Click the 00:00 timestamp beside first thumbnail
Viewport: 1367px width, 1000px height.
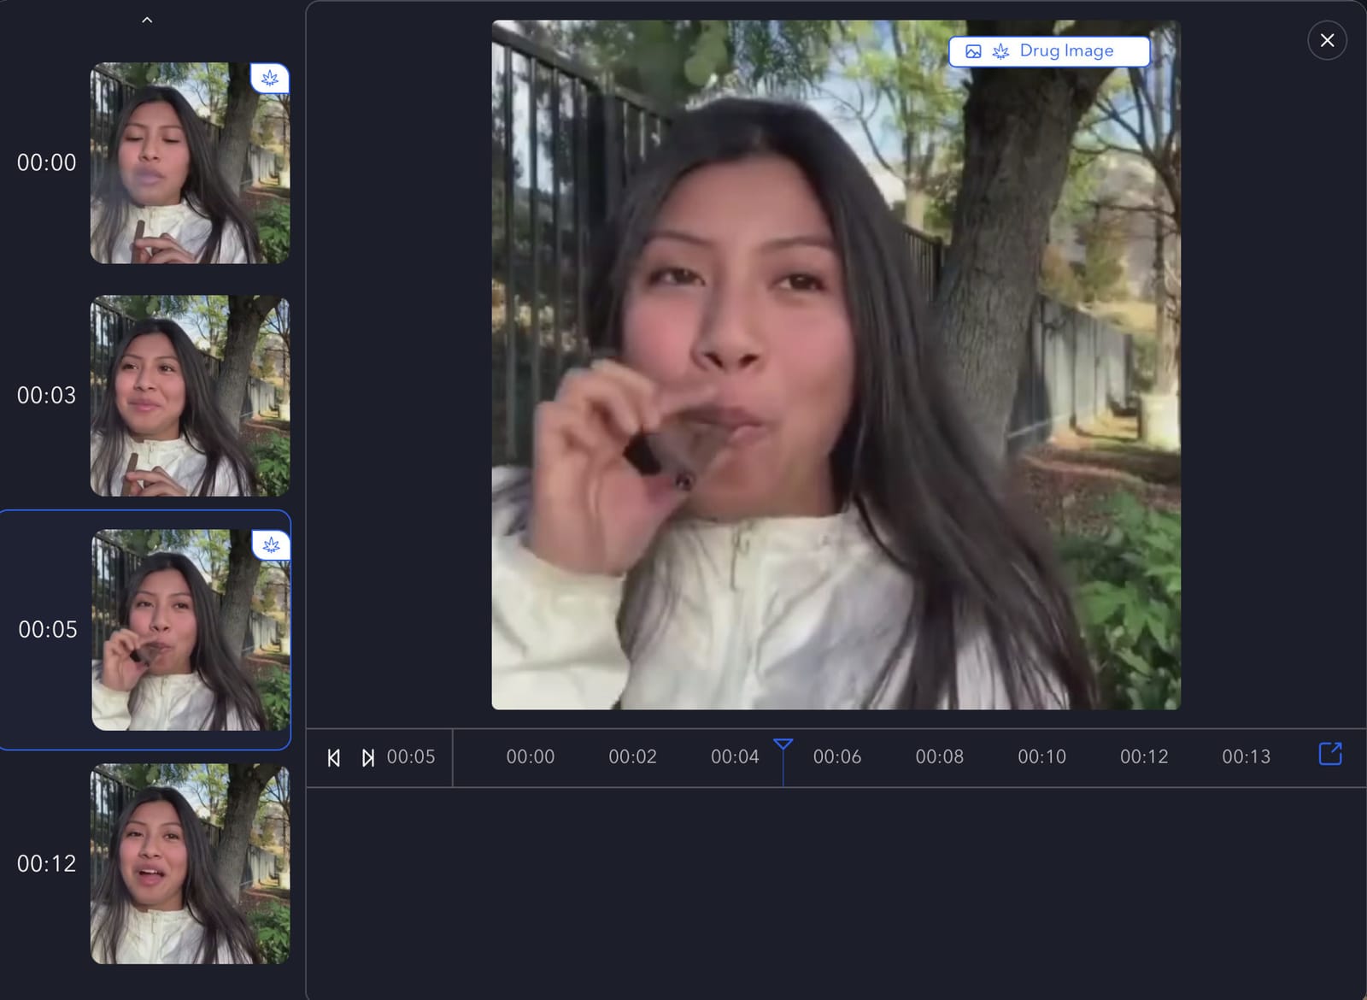click(x=47, y=162)
